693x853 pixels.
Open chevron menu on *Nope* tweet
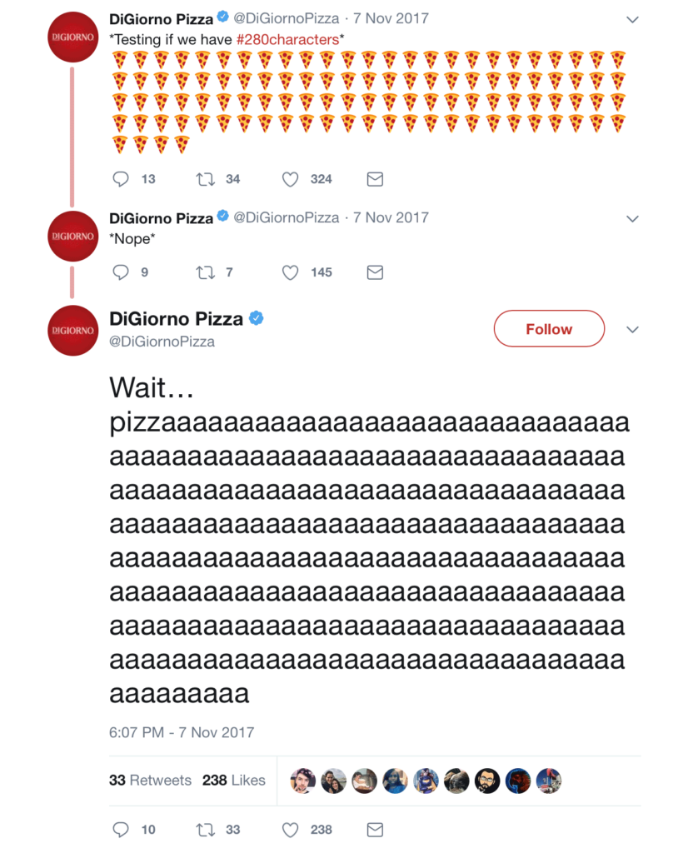coord(633,219)
